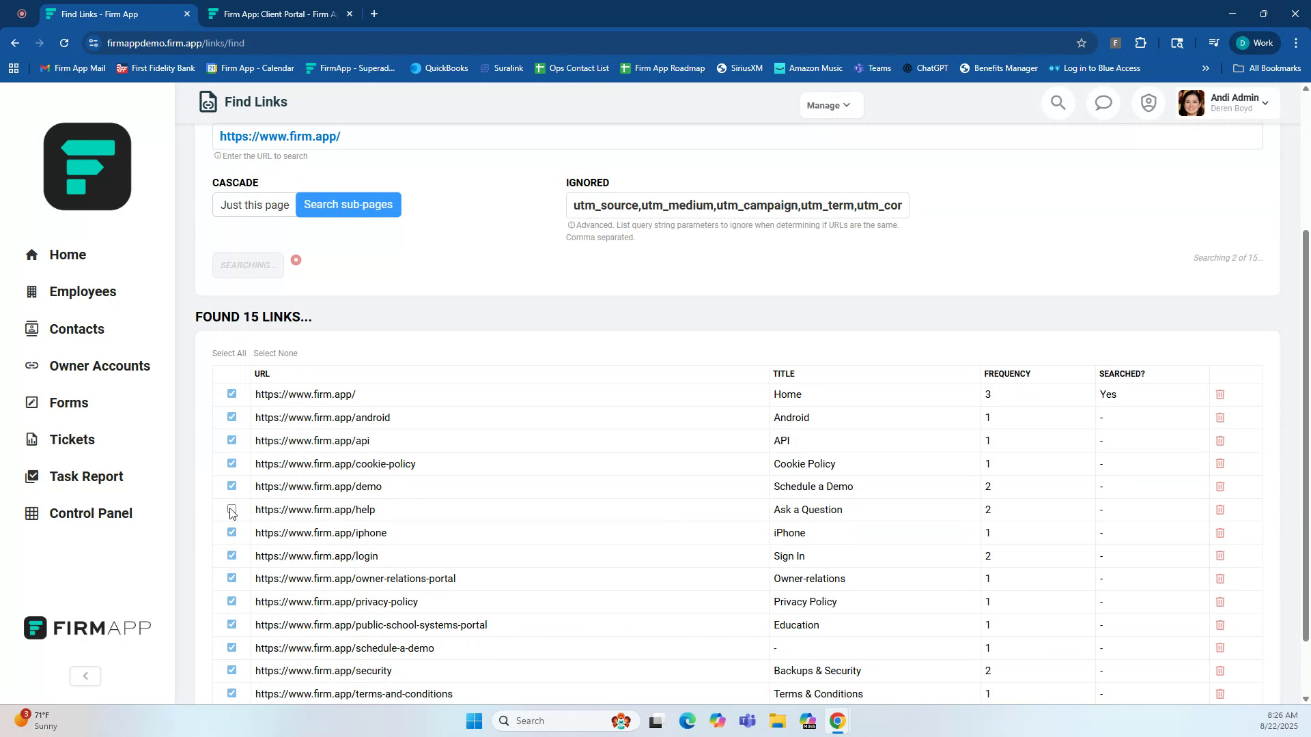Open Contacts from the sidebar
1311x737 pixels.
[76, 329]
